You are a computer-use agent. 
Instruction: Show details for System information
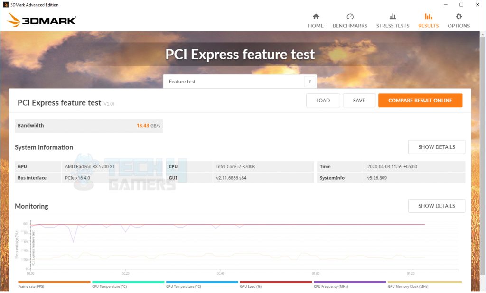click(436, 147)
